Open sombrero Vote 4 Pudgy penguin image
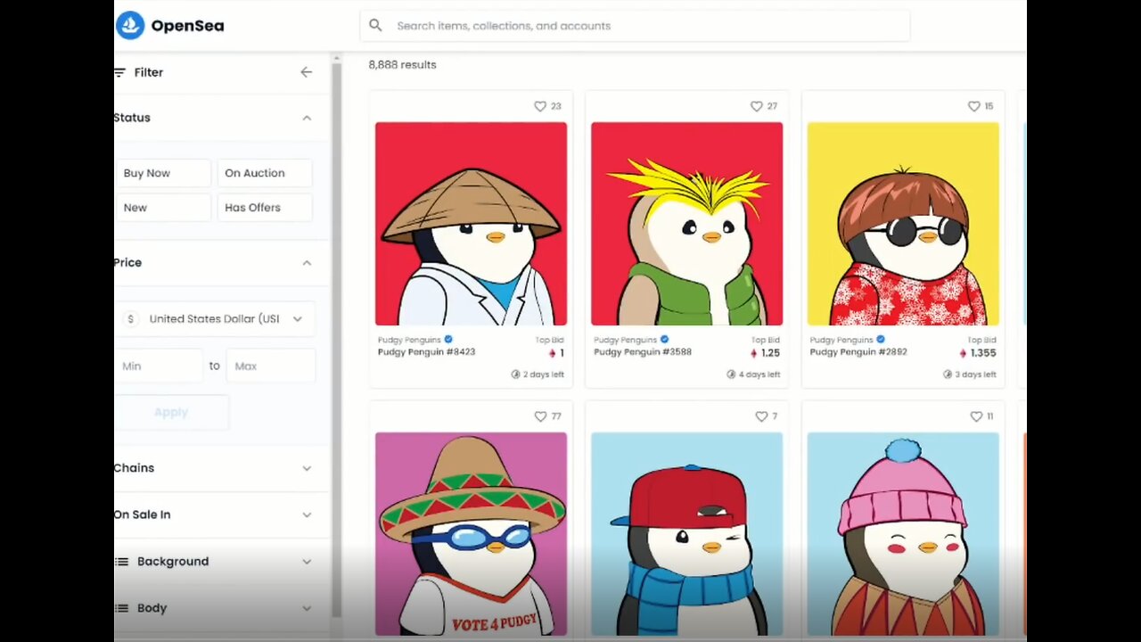Screen dimensions: 1141x642 471,534
